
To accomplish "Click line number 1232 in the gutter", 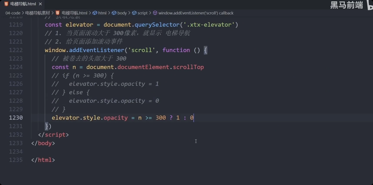I will click(16, 135).
